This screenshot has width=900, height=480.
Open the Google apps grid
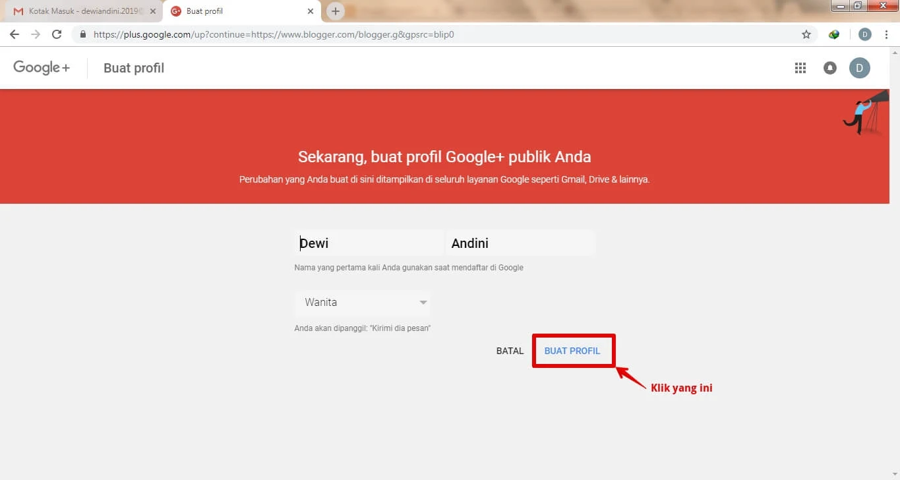point(800,68)
